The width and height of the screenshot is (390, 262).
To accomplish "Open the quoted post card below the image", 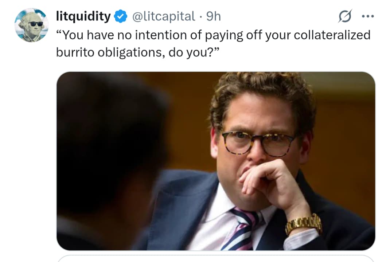I will pyautogui.click(x=216, y=258).
